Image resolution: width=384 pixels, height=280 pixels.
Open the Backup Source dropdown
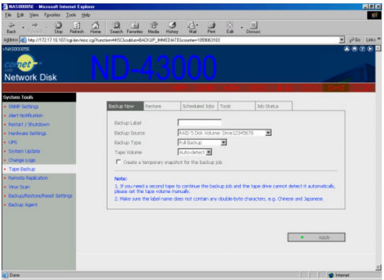coord(269,133)
